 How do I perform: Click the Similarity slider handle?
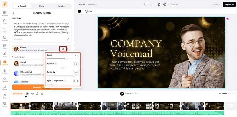point(74,76)
